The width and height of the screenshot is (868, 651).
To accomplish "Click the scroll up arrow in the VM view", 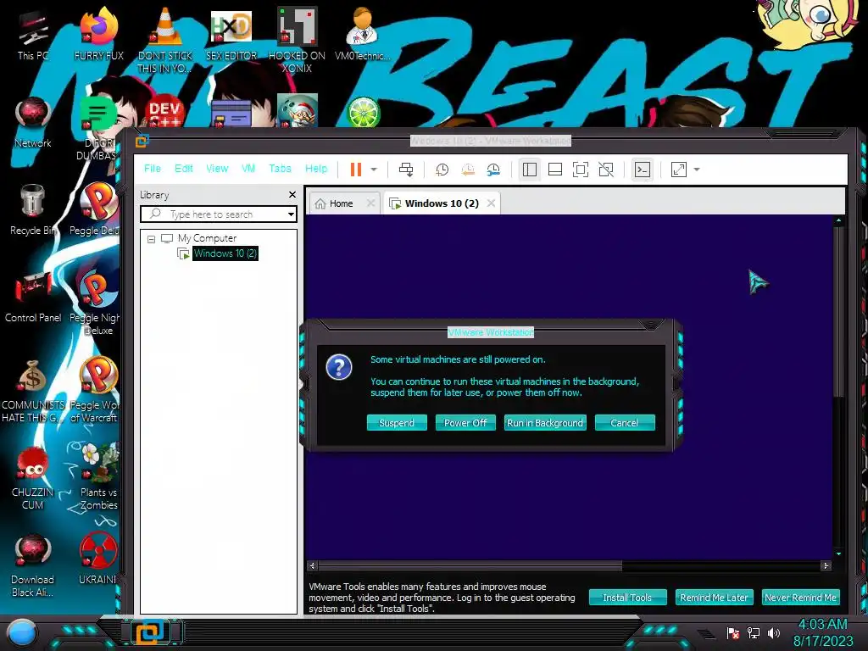I will tap(838, 220).
